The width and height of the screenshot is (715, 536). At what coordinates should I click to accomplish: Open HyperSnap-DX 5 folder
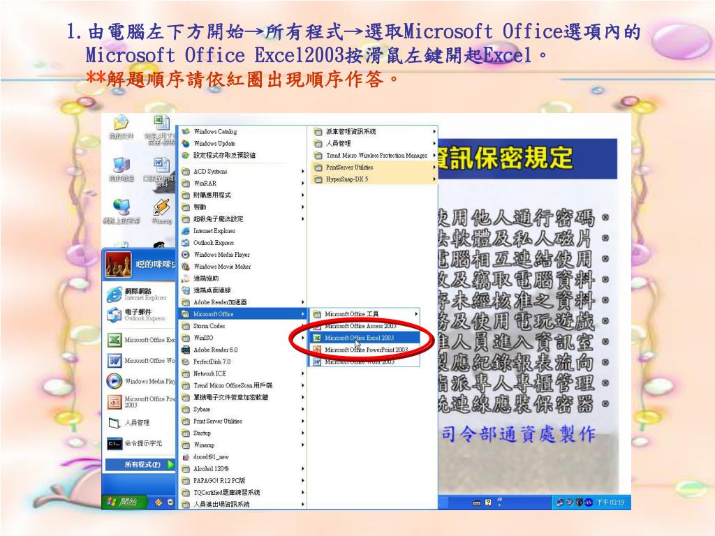coord(374,179)
